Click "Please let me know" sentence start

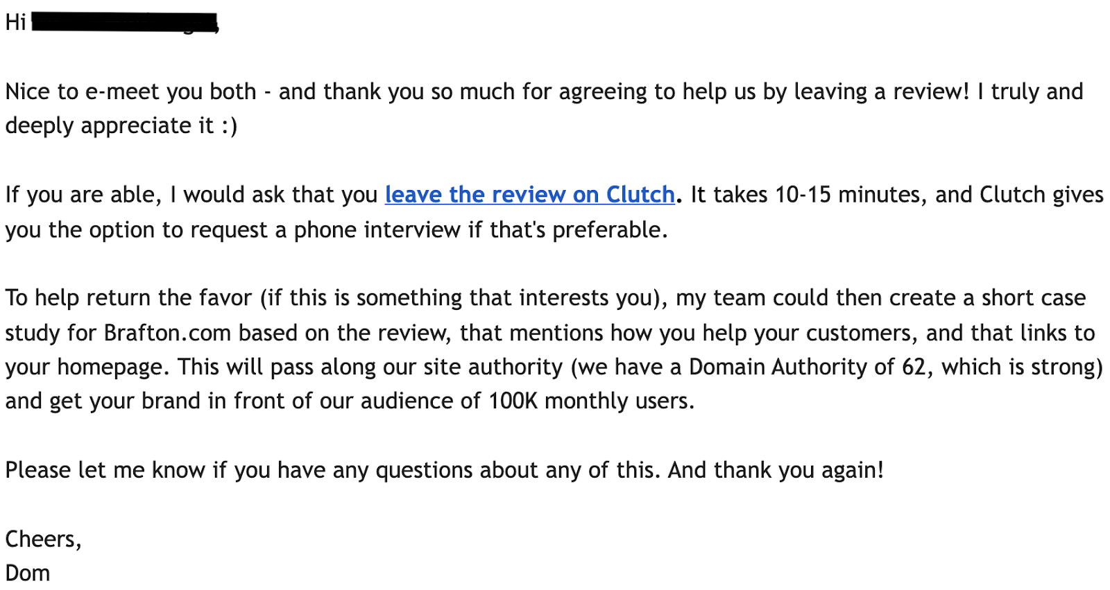pyautogui.click(x=105, y=470)
